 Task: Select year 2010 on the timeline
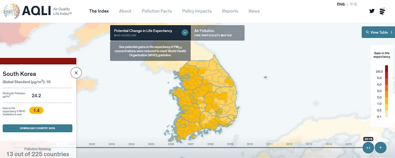250,144
